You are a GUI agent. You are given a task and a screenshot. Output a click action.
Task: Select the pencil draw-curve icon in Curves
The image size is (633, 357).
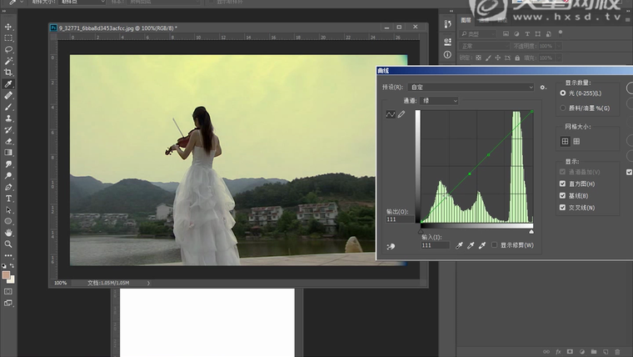pos(401,114)
